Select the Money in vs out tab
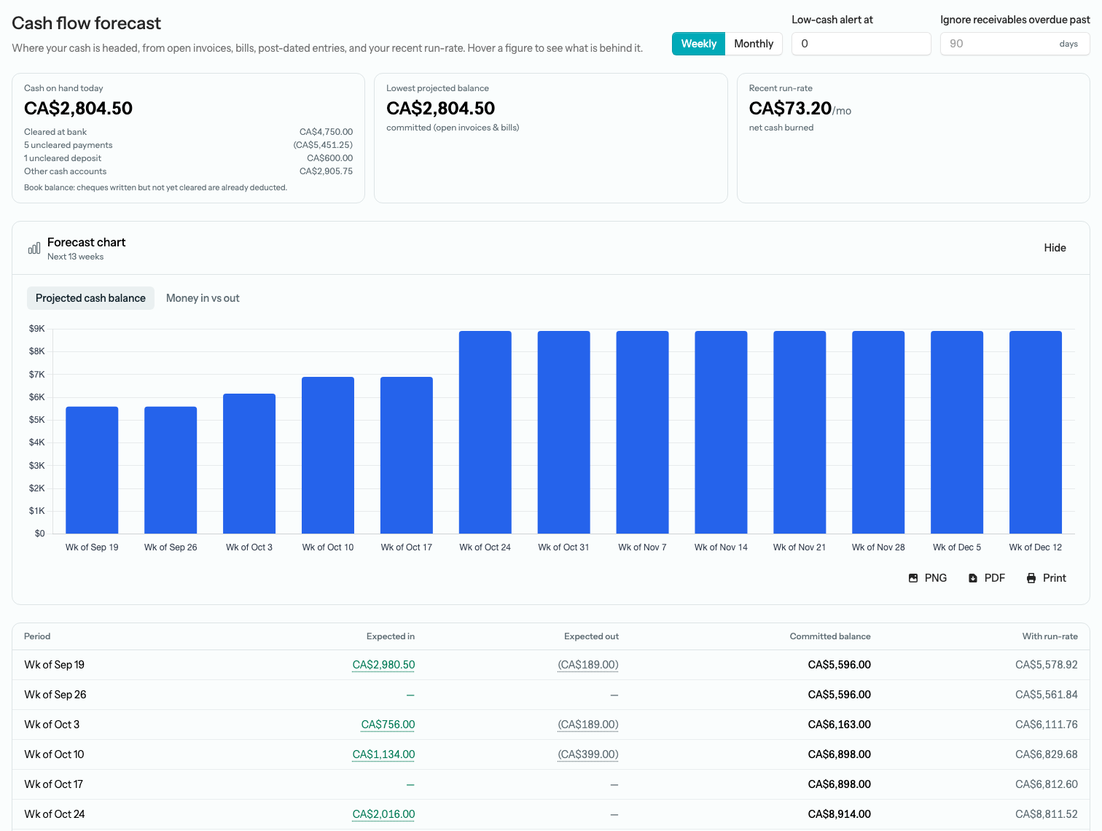 click(203, 298)
